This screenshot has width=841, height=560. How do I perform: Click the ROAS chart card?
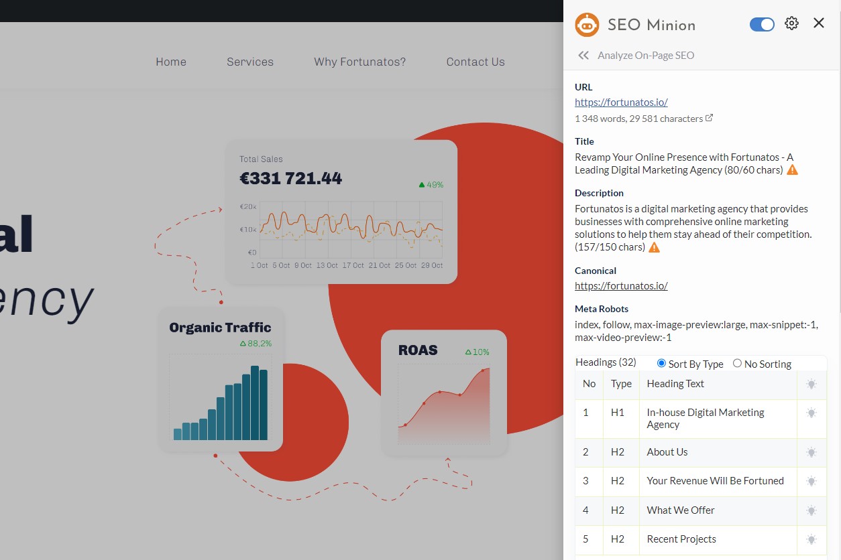(x=444, y=393)
